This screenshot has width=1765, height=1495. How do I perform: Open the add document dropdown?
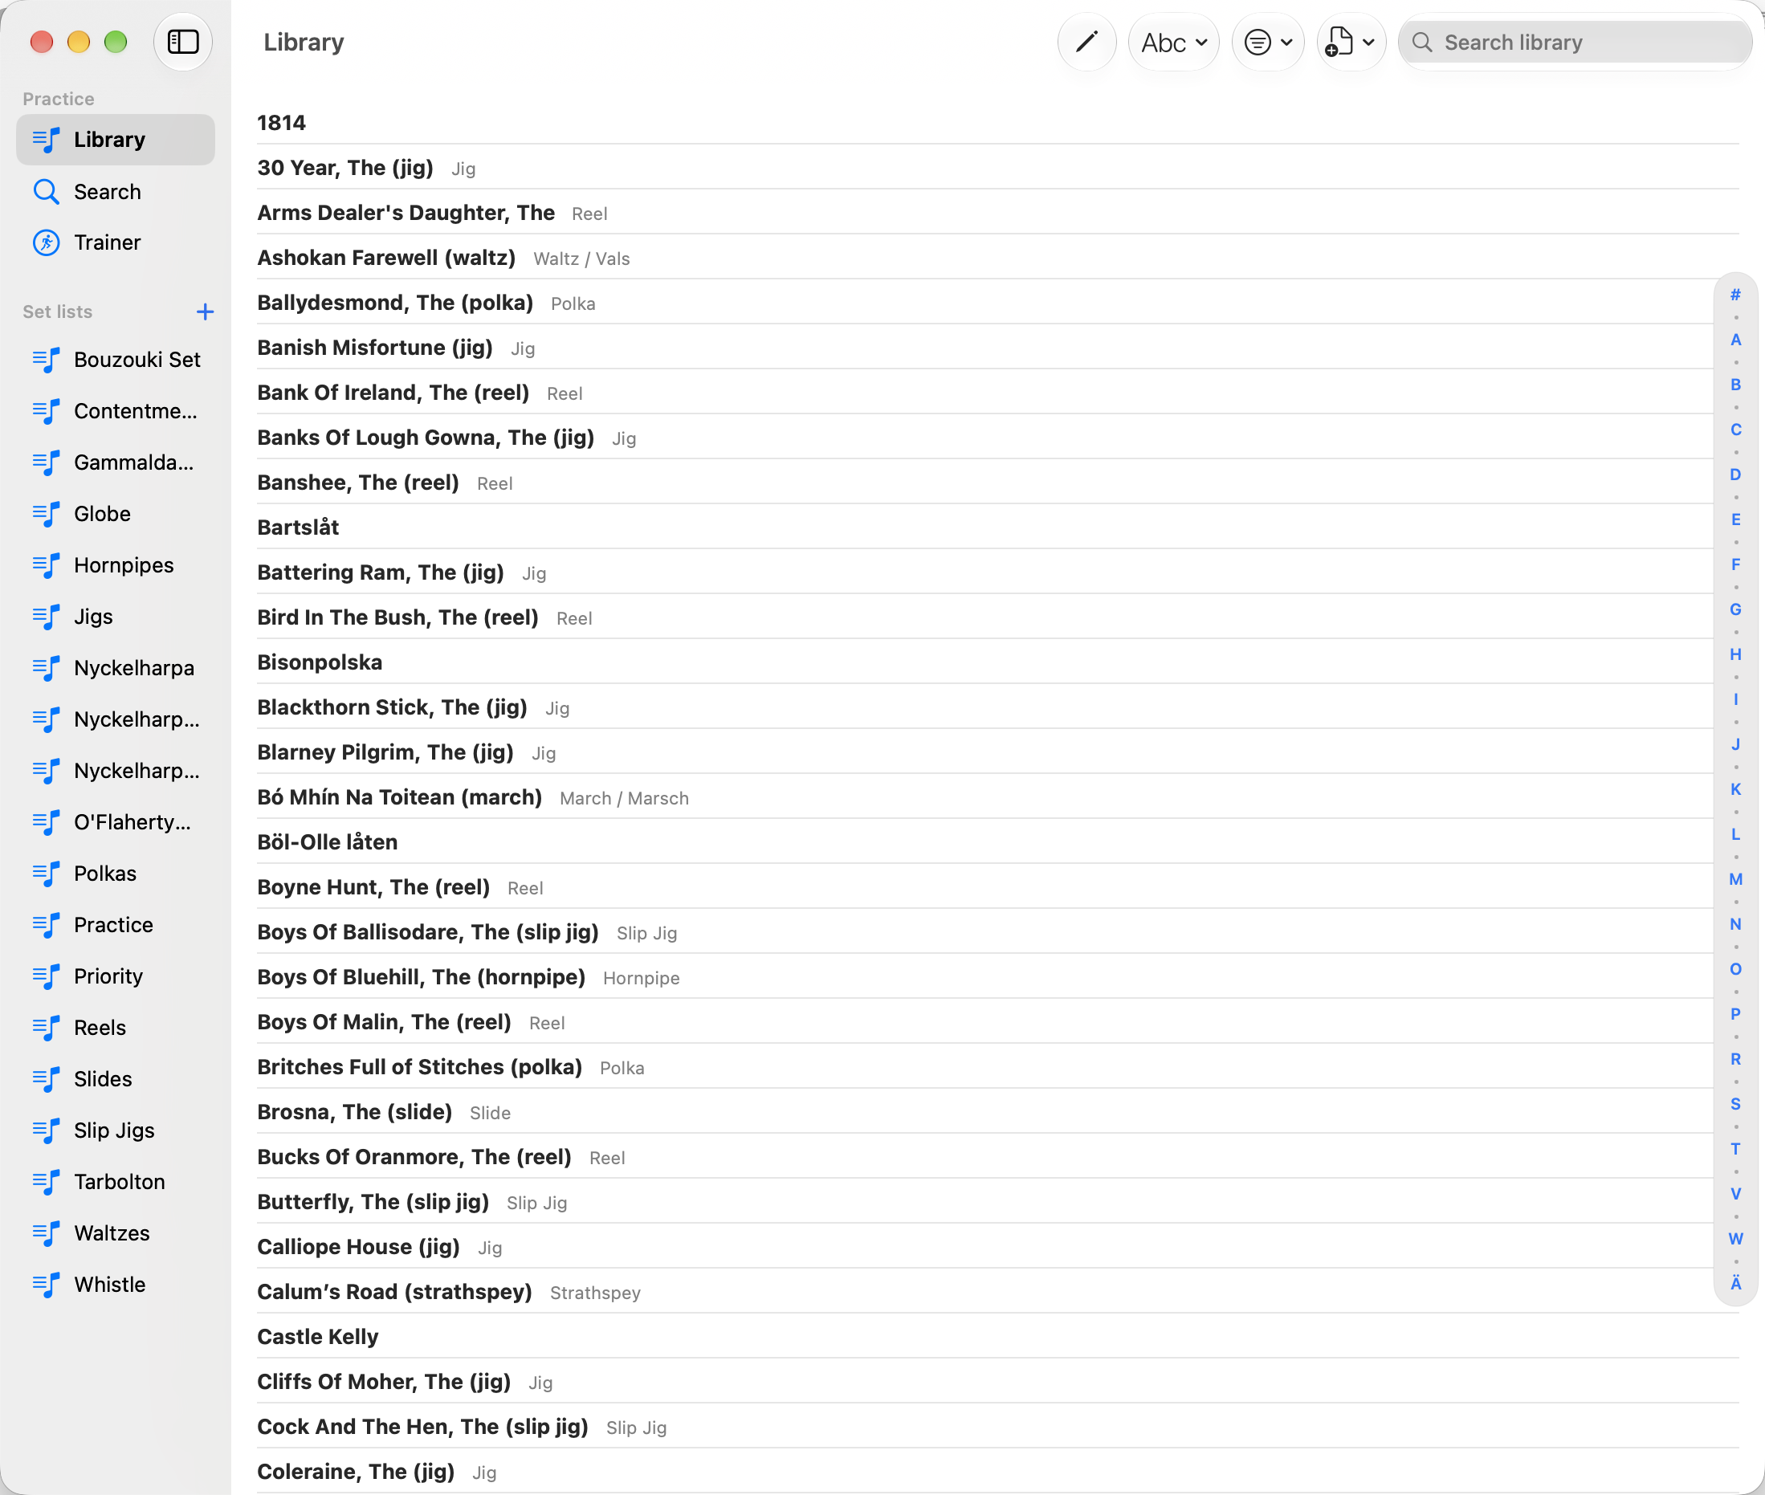coord(1351,42)
